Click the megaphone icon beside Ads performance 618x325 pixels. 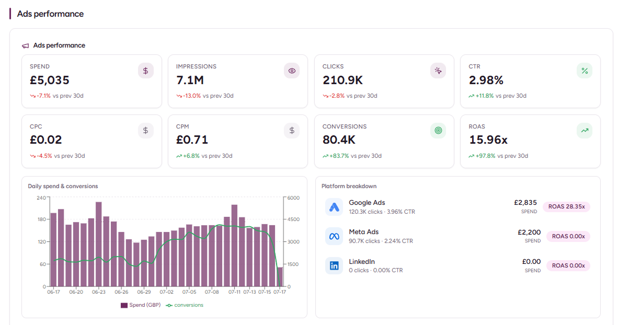click(x=25, y=45)
